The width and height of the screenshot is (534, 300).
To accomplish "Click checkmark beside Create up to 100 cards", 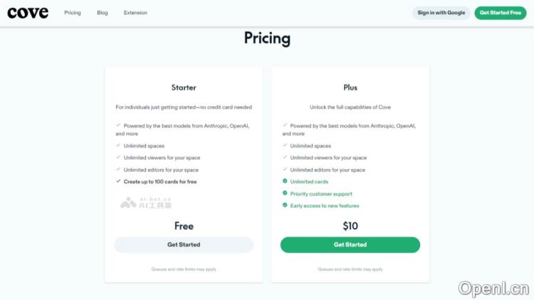I will click(x=118, y=182).
